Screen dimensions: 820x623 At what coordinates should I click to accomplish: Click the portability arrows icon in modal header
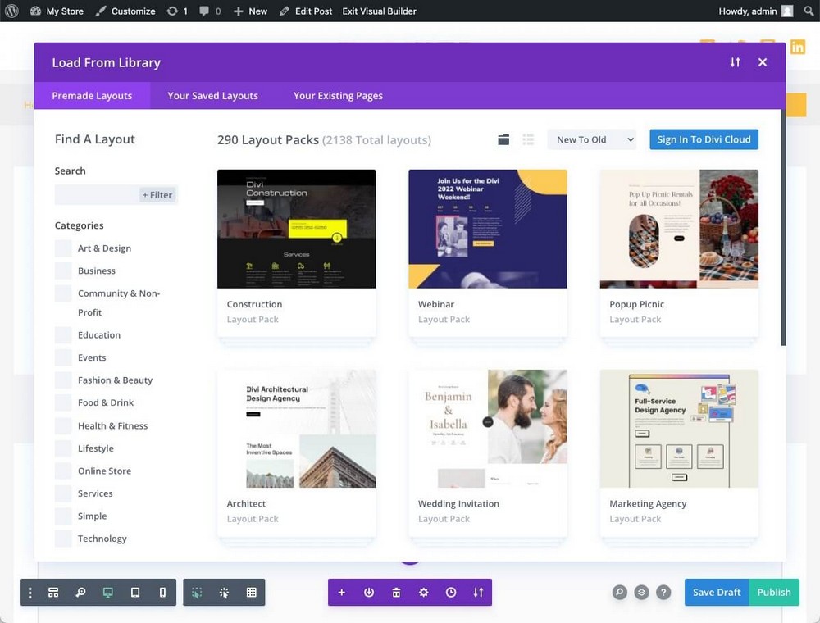point(736,62)
